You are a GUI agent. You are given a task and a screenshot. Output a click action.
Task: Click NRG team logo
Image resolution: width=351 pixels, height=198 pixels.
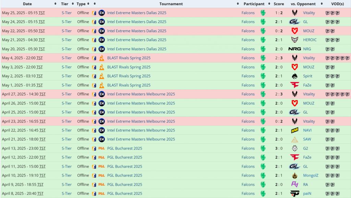(x=294, y=49)
